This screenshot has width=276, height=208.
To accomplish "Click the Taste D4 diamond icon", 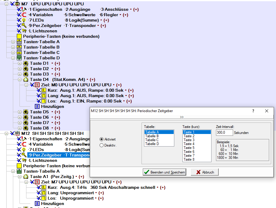I will 26,80.
